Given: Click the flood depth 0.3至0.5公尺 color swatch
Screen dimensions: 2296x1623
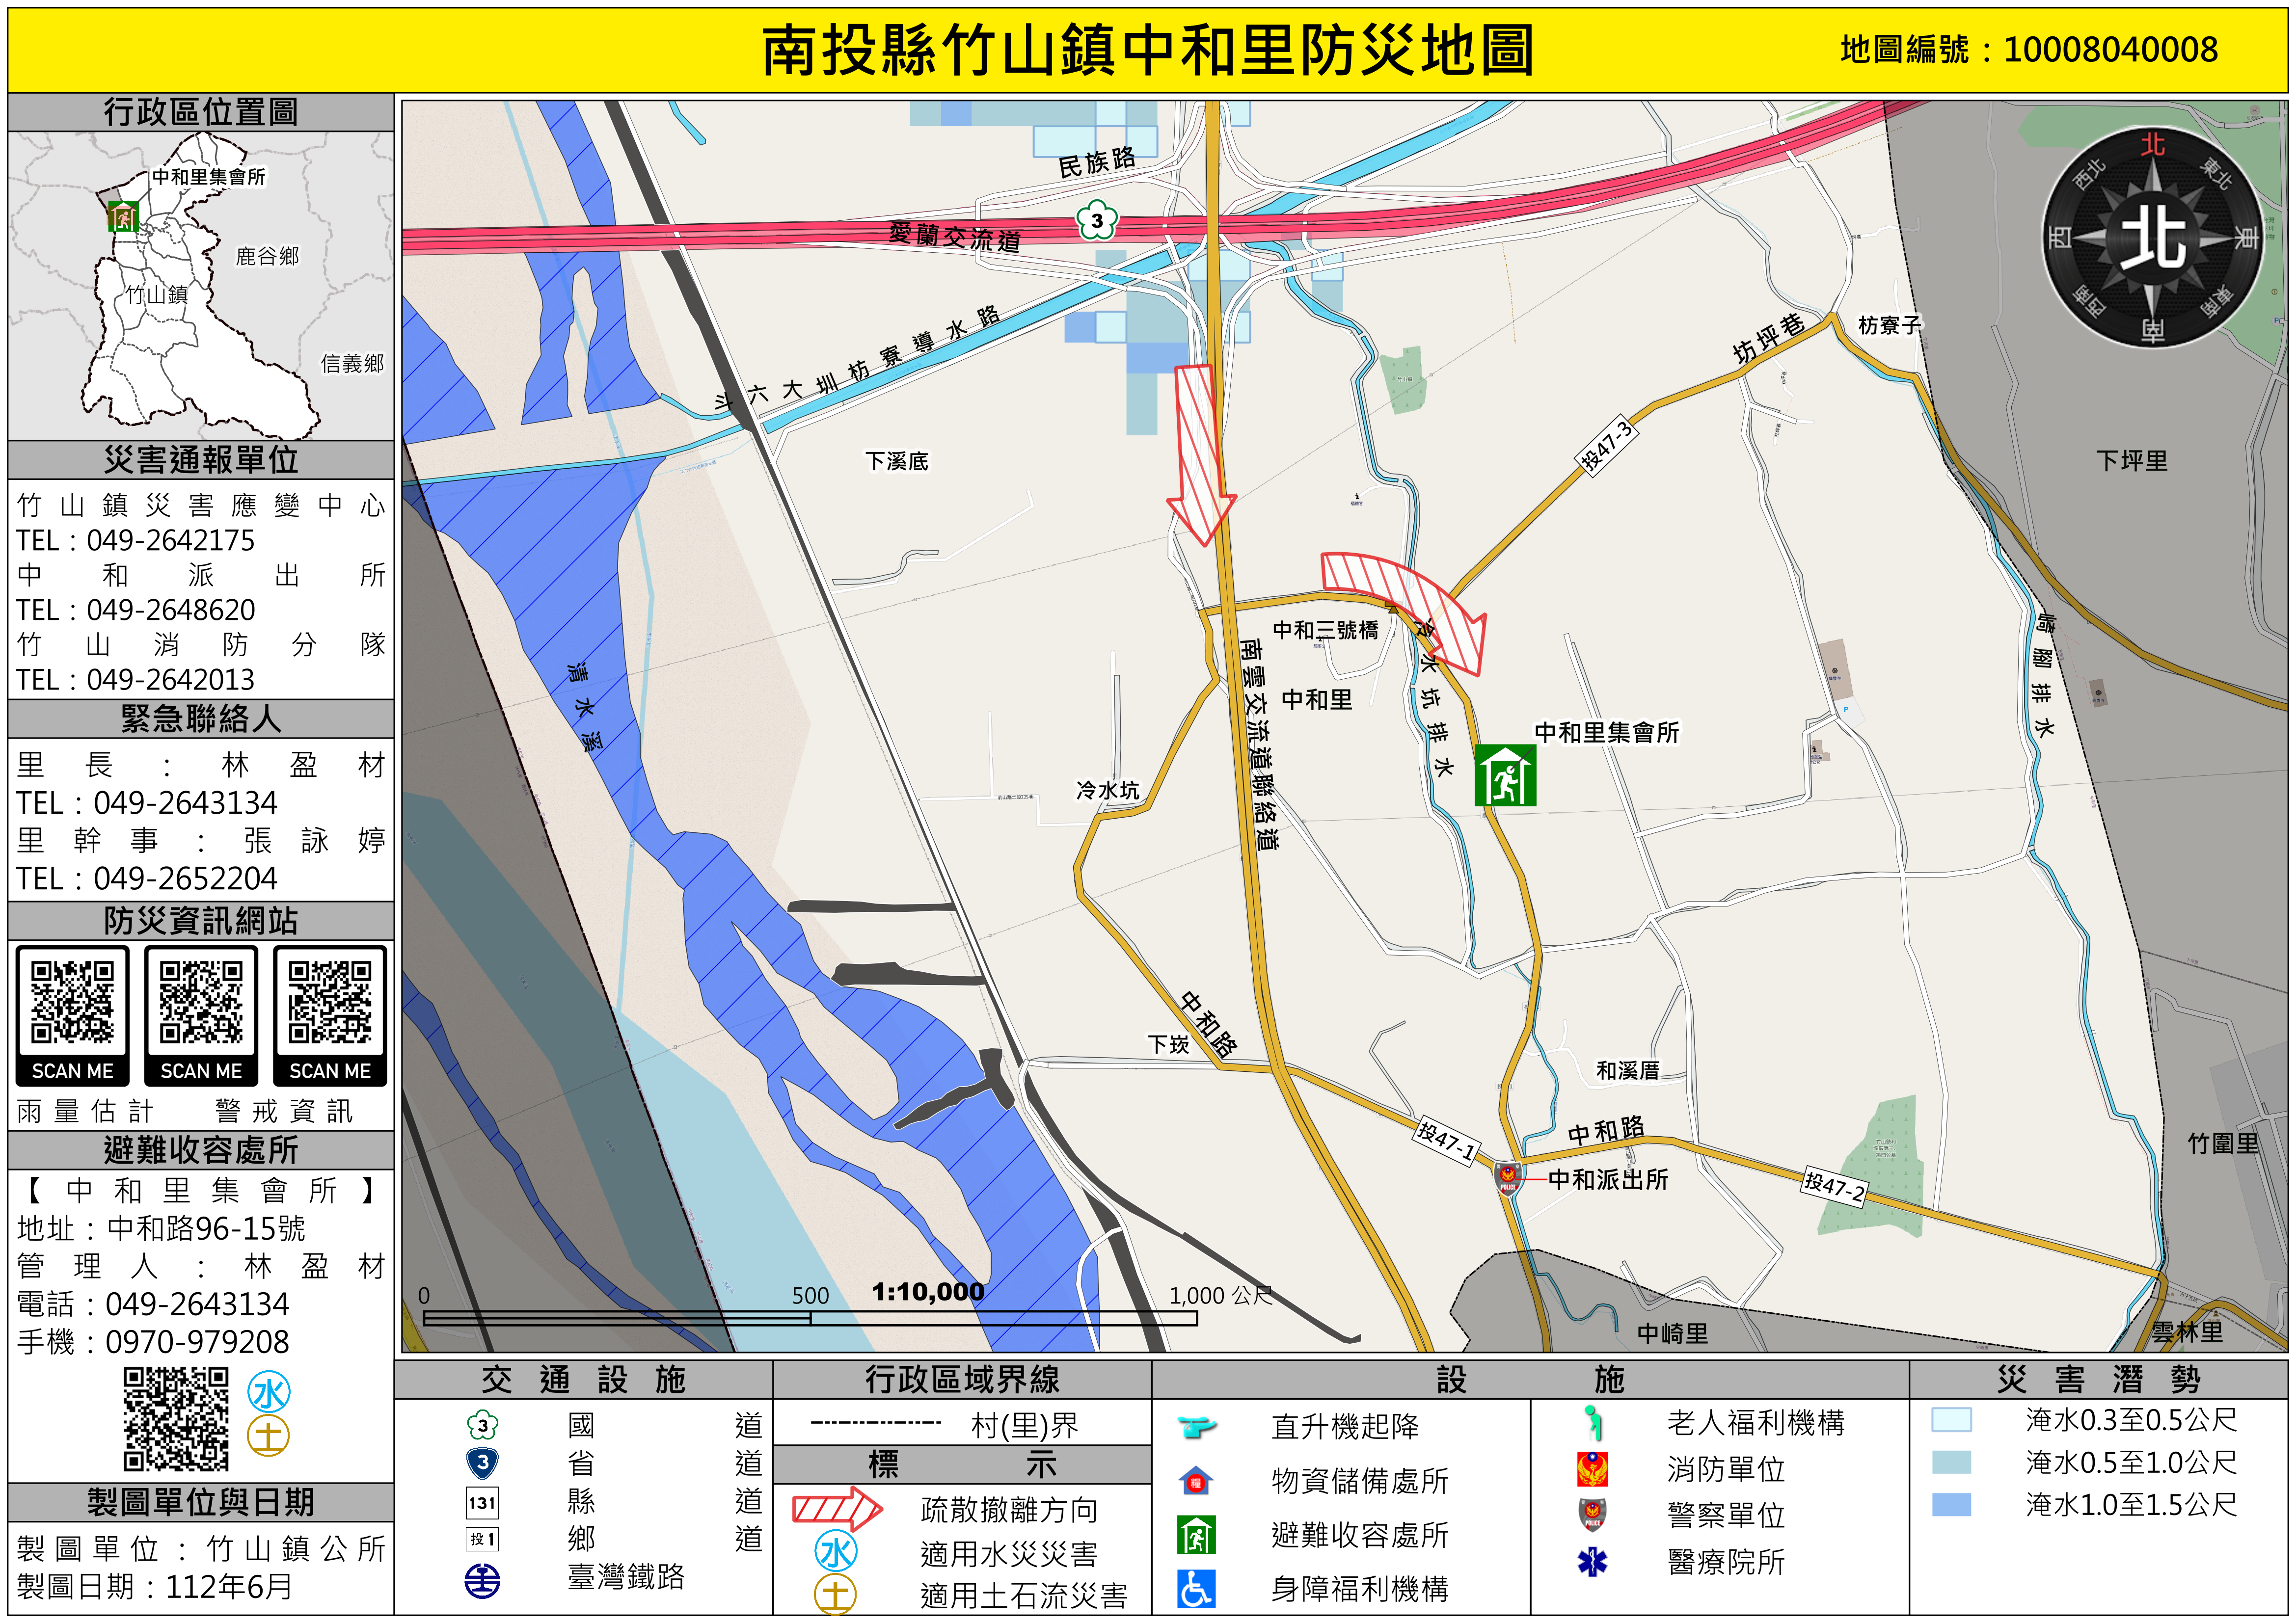Looking at the screenshot, I should [1951, 1420].
